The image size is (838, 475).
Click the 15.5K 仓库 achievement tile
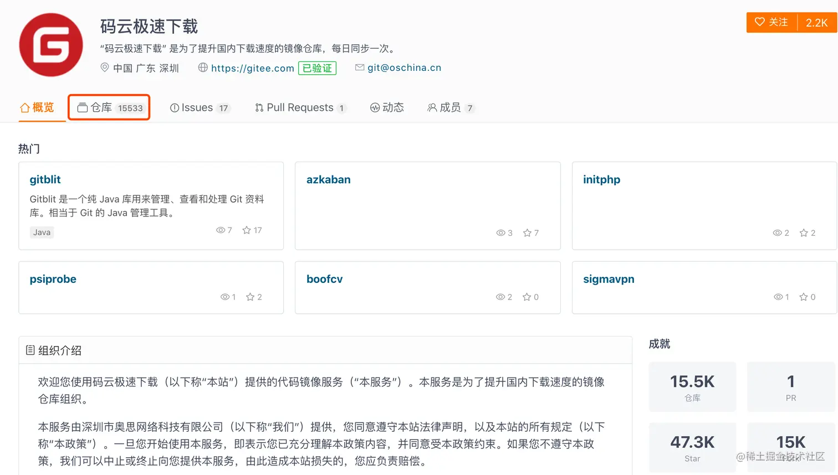click(692, 387)
